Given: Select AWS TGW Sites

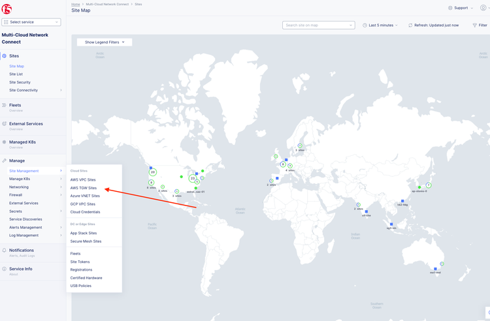Looking at the screenshot, I should click(84, 188).
